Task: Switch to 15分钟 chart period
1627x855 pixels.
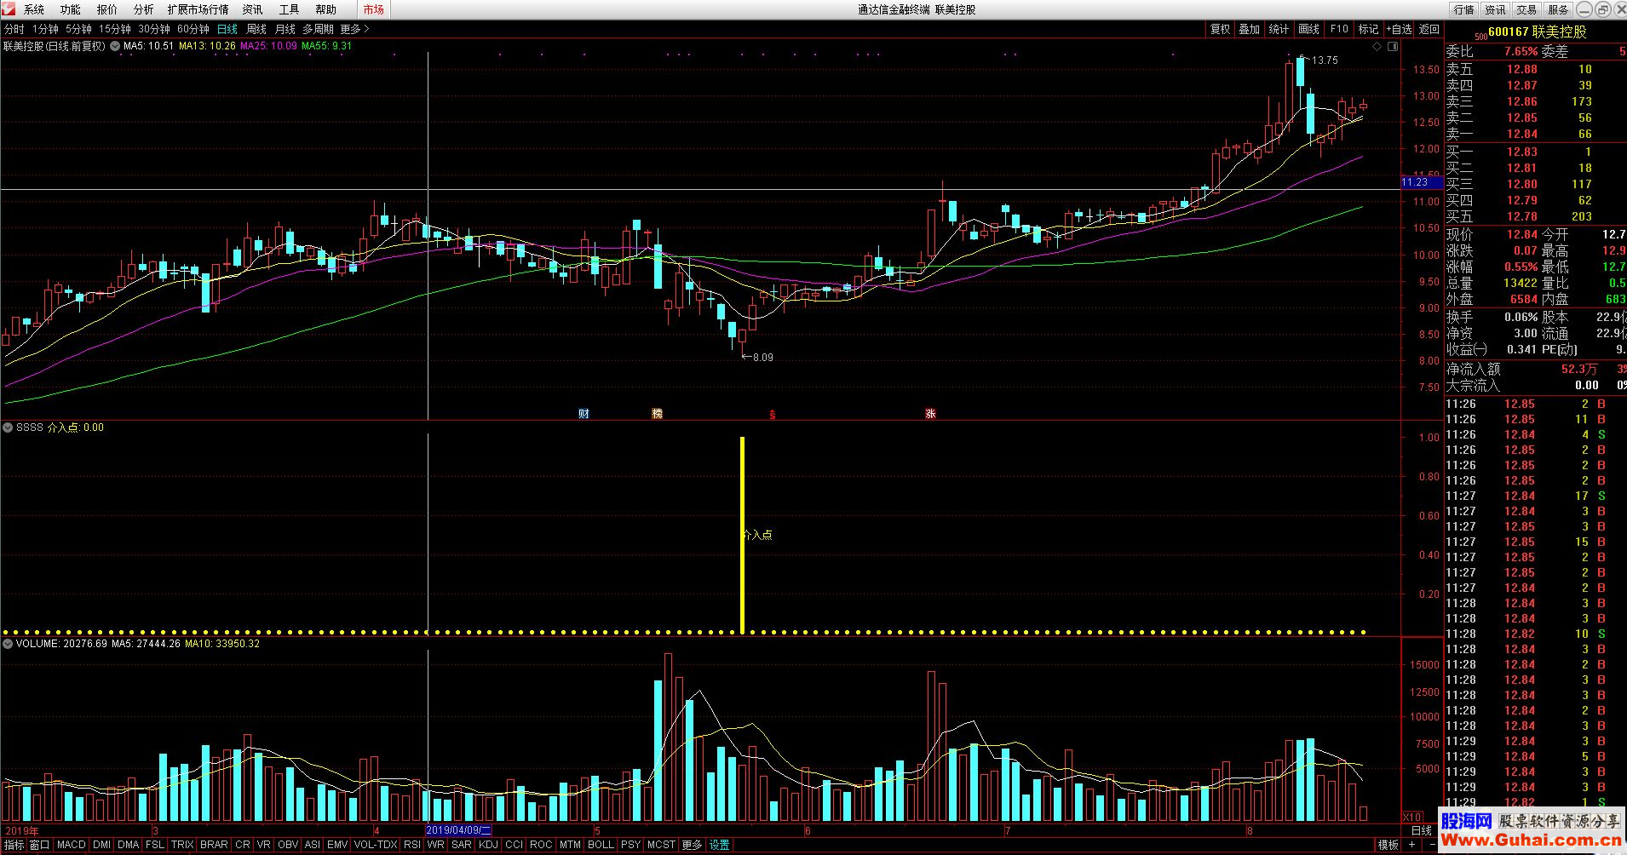Action: coord(114,29)
